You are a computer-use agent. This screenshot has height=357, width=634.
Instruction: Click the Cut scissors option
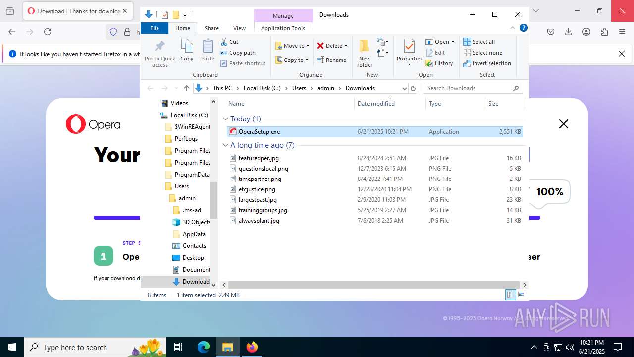tap(229, 42)
